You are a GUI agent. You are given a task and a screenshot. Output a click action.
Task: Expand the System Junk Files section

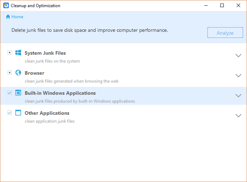[x=238, y=55]
